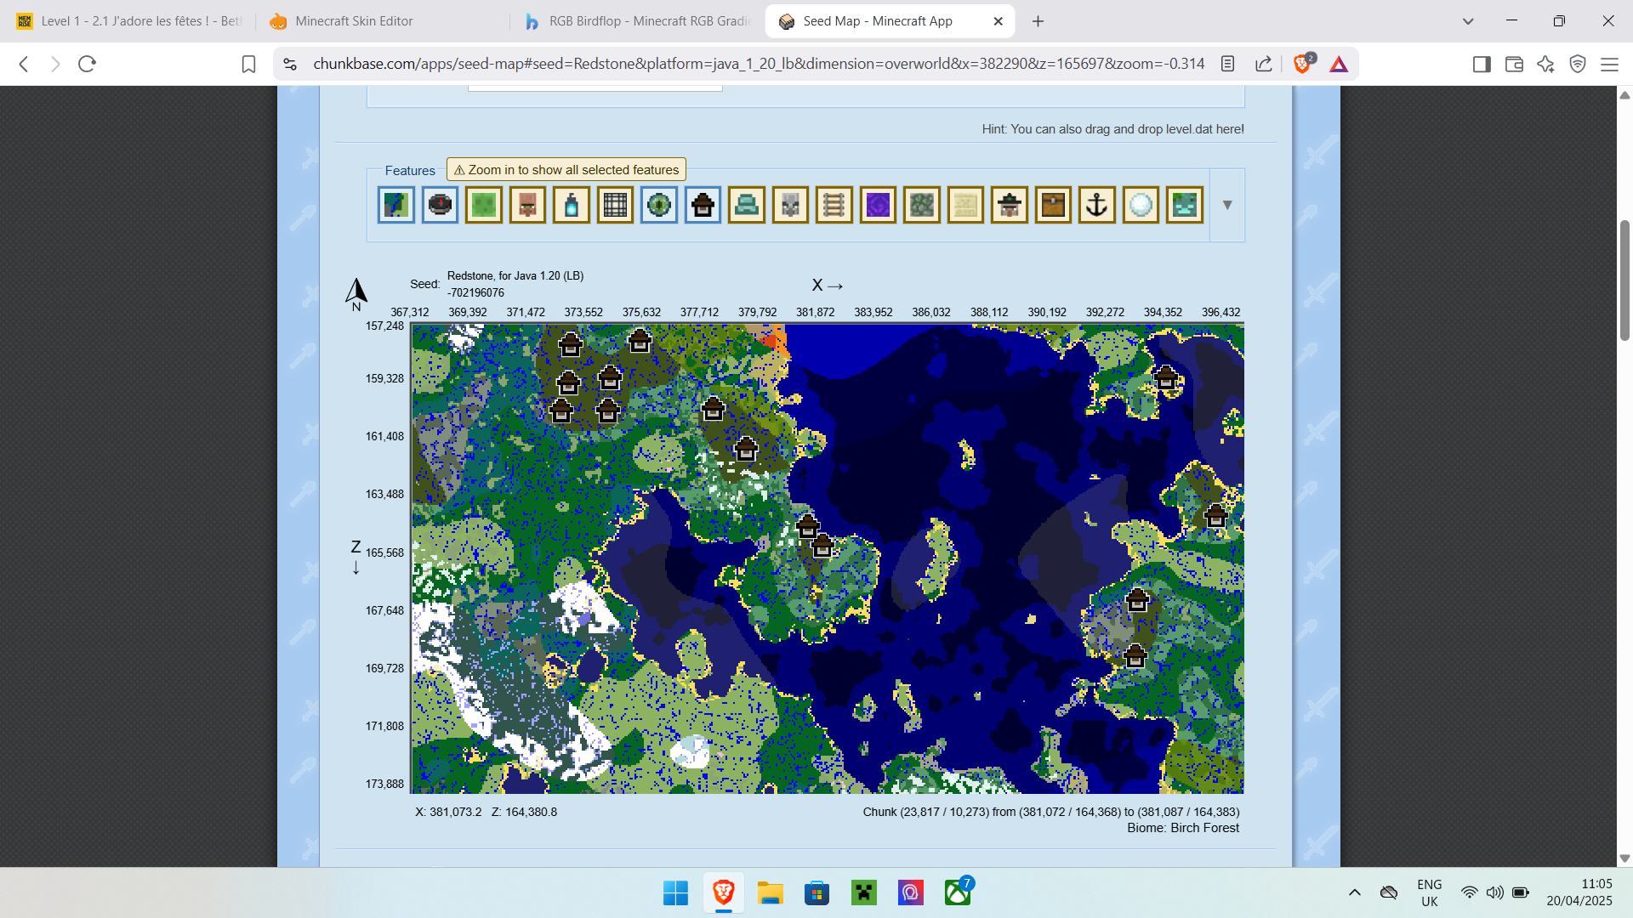Click the North compass arrow icon
This screenshot has height=918, width=1633.
click(x=356, y=294)
